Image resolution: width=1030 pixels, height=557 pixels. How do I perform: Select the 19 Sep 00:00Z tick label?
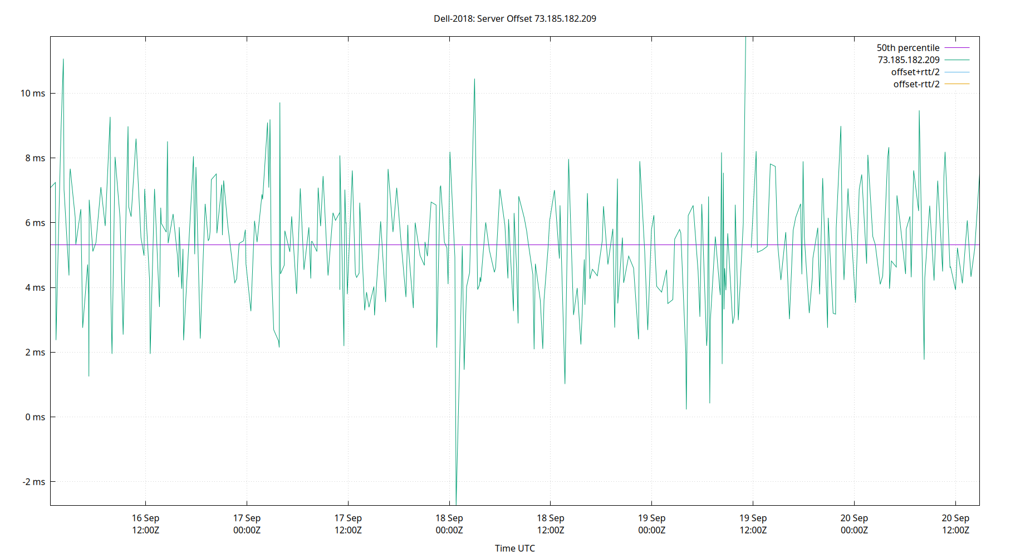[651, 524]
